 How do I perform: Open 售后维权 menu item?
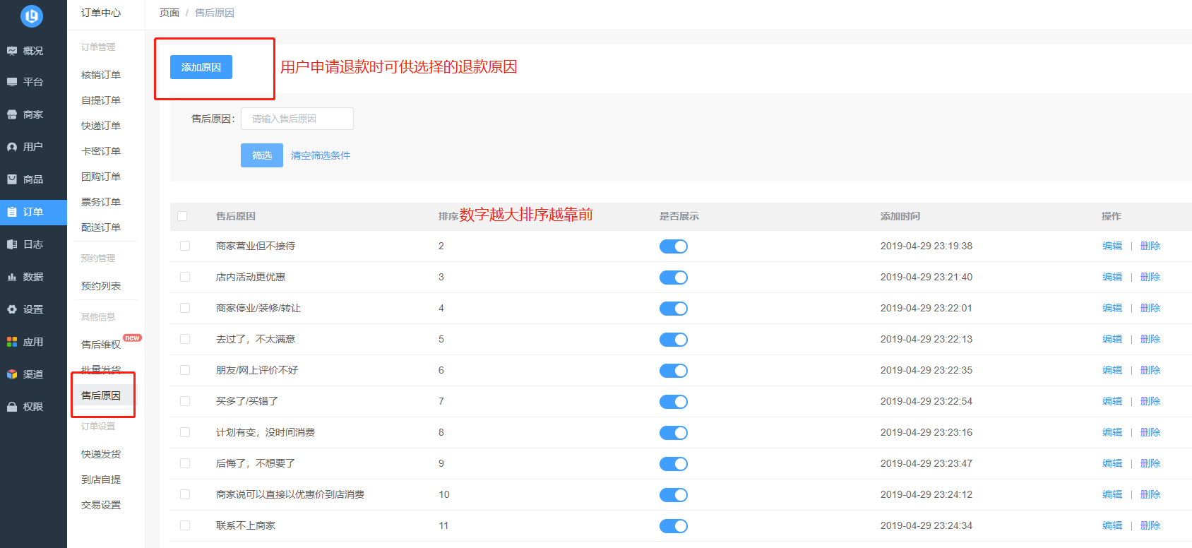[101, 345]
